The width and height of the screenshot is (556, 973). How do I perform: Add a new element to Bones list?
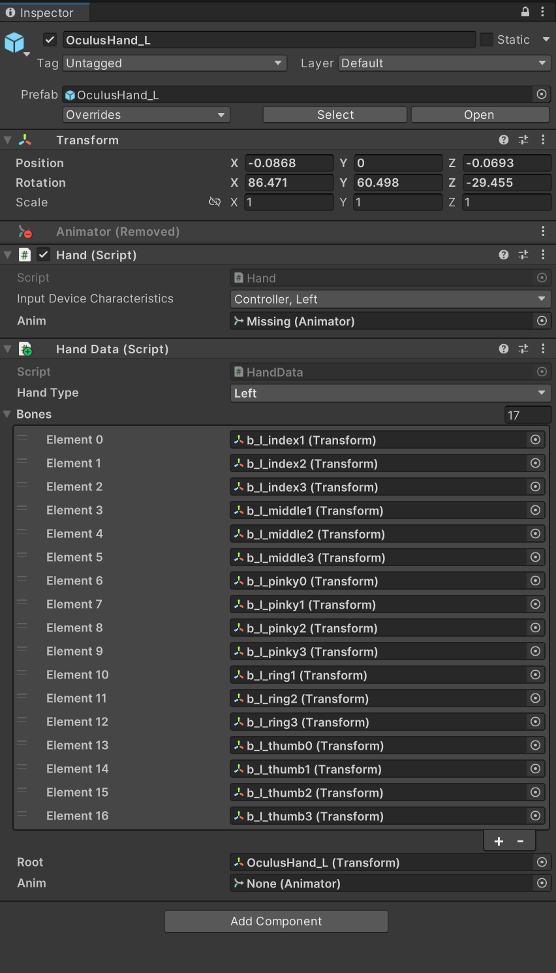coord(499,841)
